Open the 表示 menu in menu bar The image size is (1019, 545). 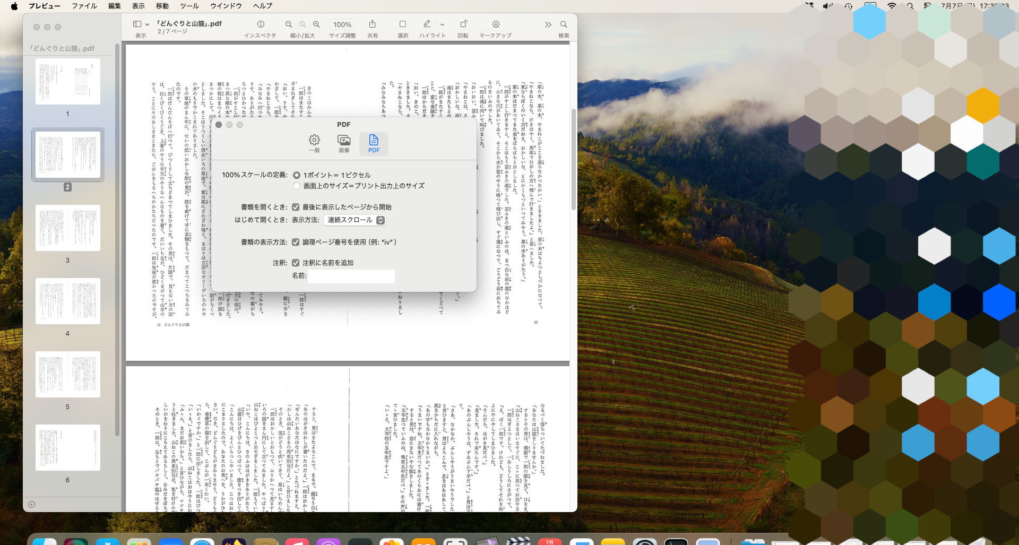click(x=139, y=6)
